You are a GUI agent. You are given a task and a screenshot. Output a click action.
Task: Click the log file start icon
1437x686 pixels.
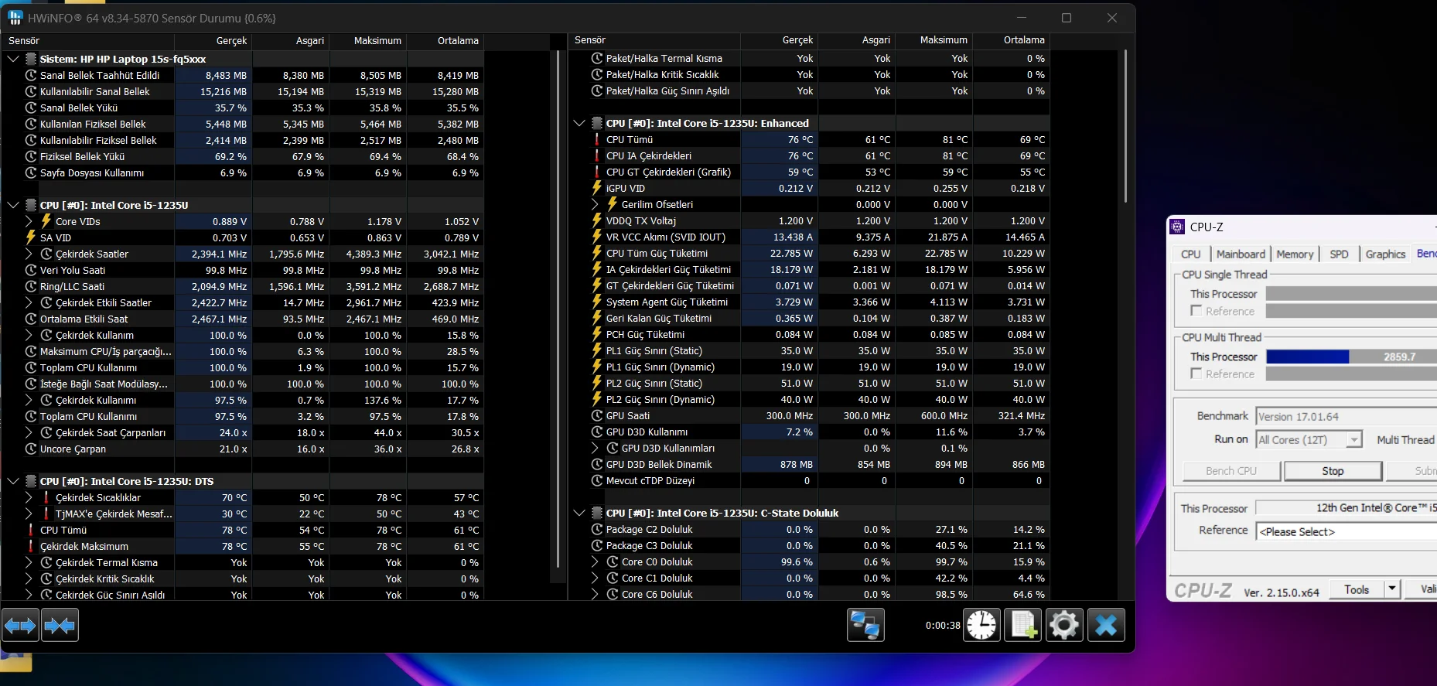click(x=1022, y=625)
